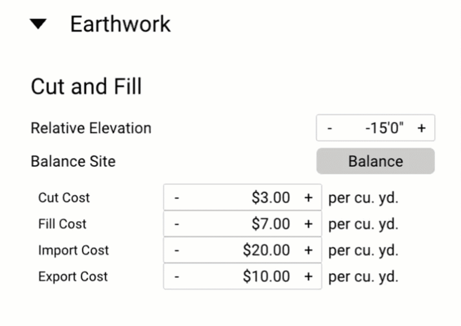
Task: Increase the Cut Cost amount
Action: coord(308,198)
